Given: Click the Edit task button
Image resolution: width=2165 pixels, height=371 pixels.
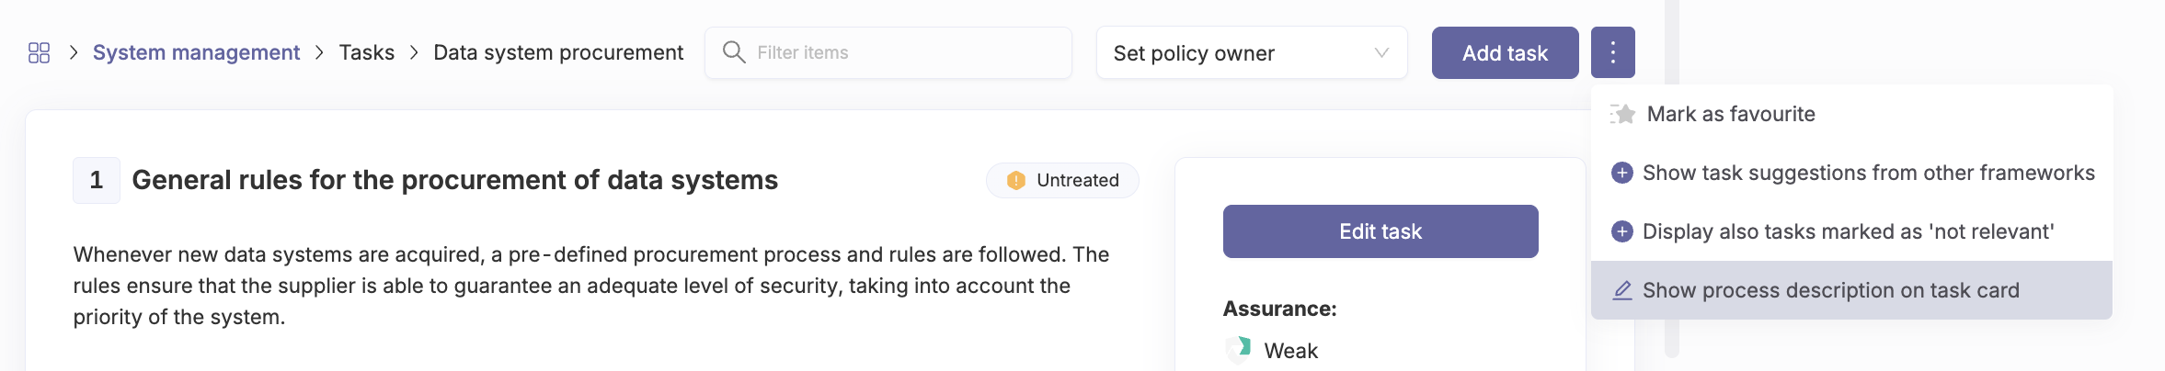Looking at the screenshot, I should pos(1380,231).
